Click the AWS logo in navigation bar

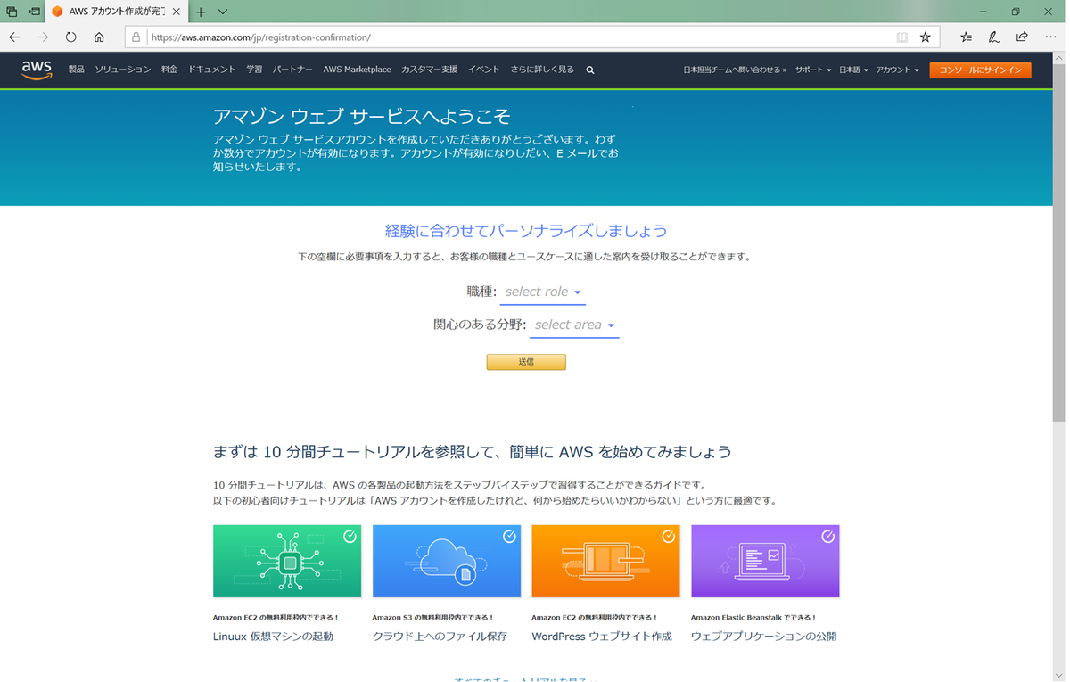tap(37, 70)
